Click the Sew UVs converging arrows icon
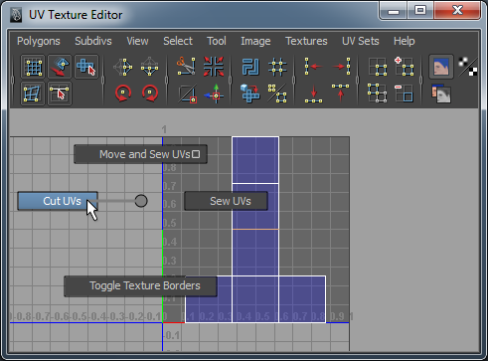 coord(214,66)
